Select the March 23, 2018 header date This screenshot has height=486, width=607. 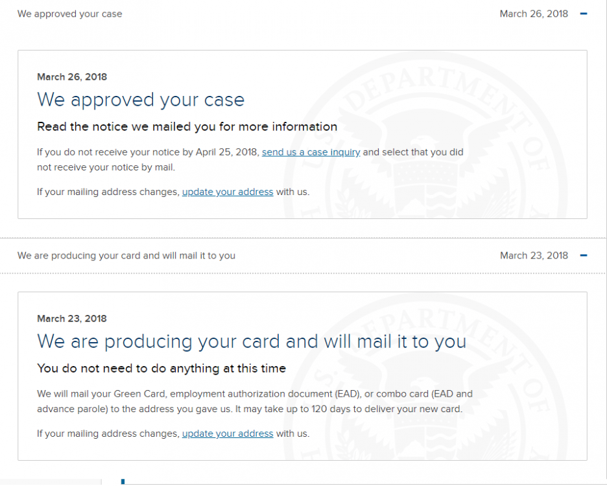[534, 255]
